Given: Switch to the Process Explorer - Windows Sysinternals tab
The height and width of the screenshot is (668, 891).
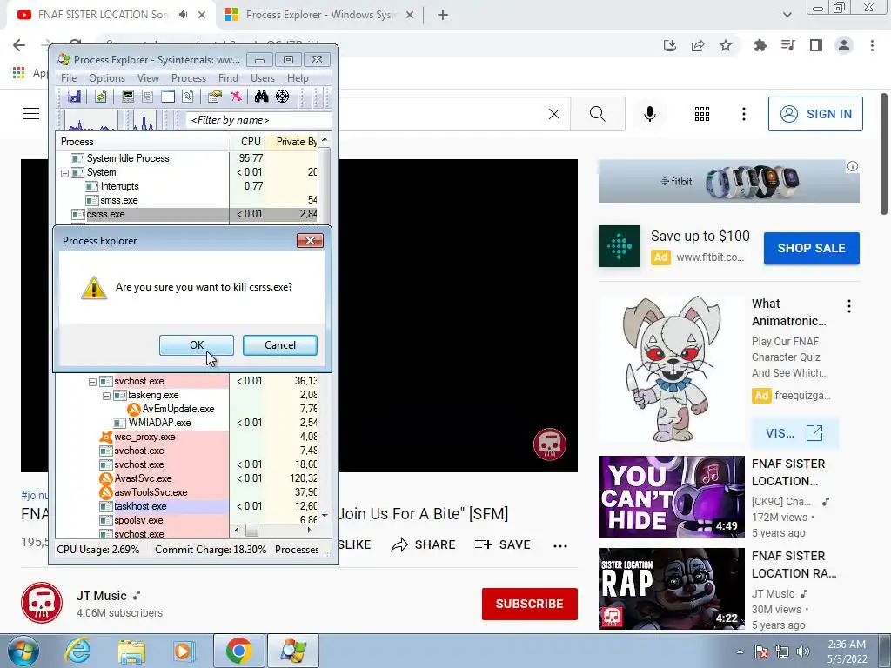Looking at the screenshot, I should pos(320,15).
